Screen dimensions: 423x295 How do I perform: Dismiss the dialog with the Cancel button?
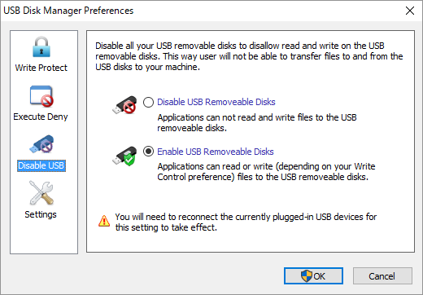(382, 276)
